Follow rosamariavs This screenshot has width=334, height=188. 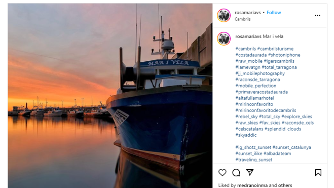274,13
